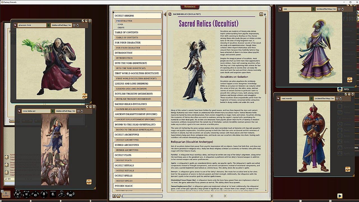
Task: Click the token mask icon on nex image
Action: [x=339, y=9]
